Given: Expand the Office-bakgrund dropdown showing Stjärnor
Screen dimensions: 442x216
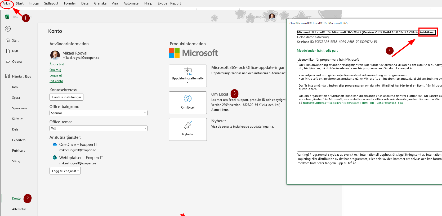Looking at the screenshot, I should 98,113.
